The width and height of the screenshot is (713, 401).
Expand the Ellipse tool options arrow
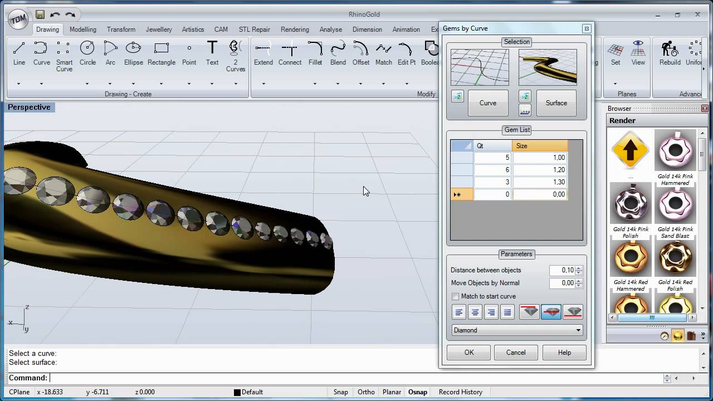coord(133,84)
